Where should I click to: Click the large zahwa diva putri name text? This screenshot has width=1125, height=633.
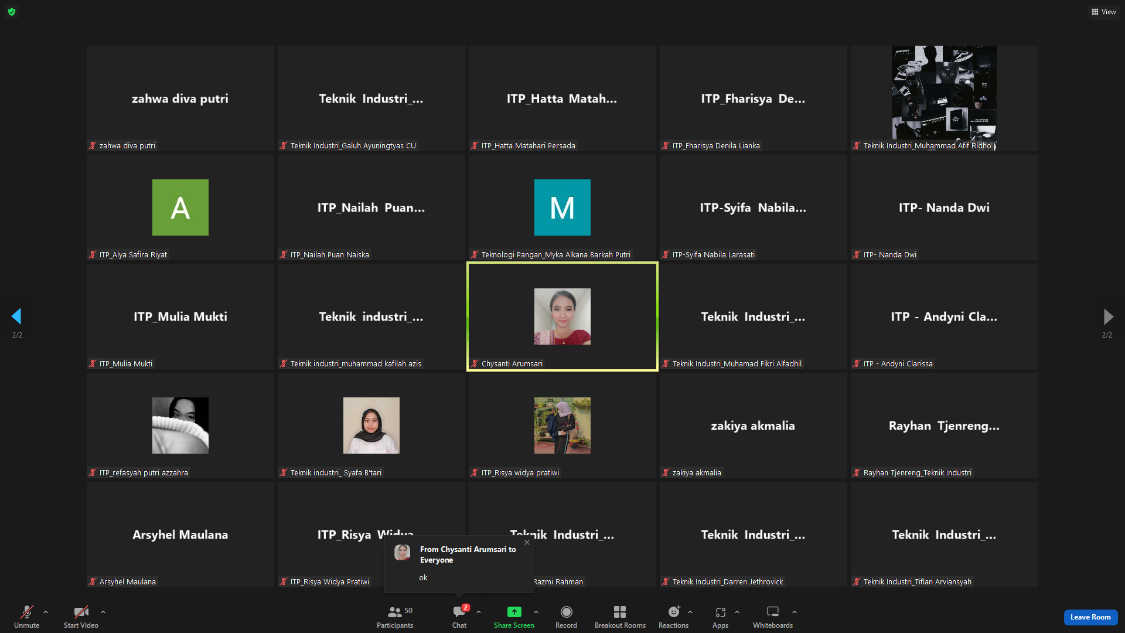tap(180, 98)
